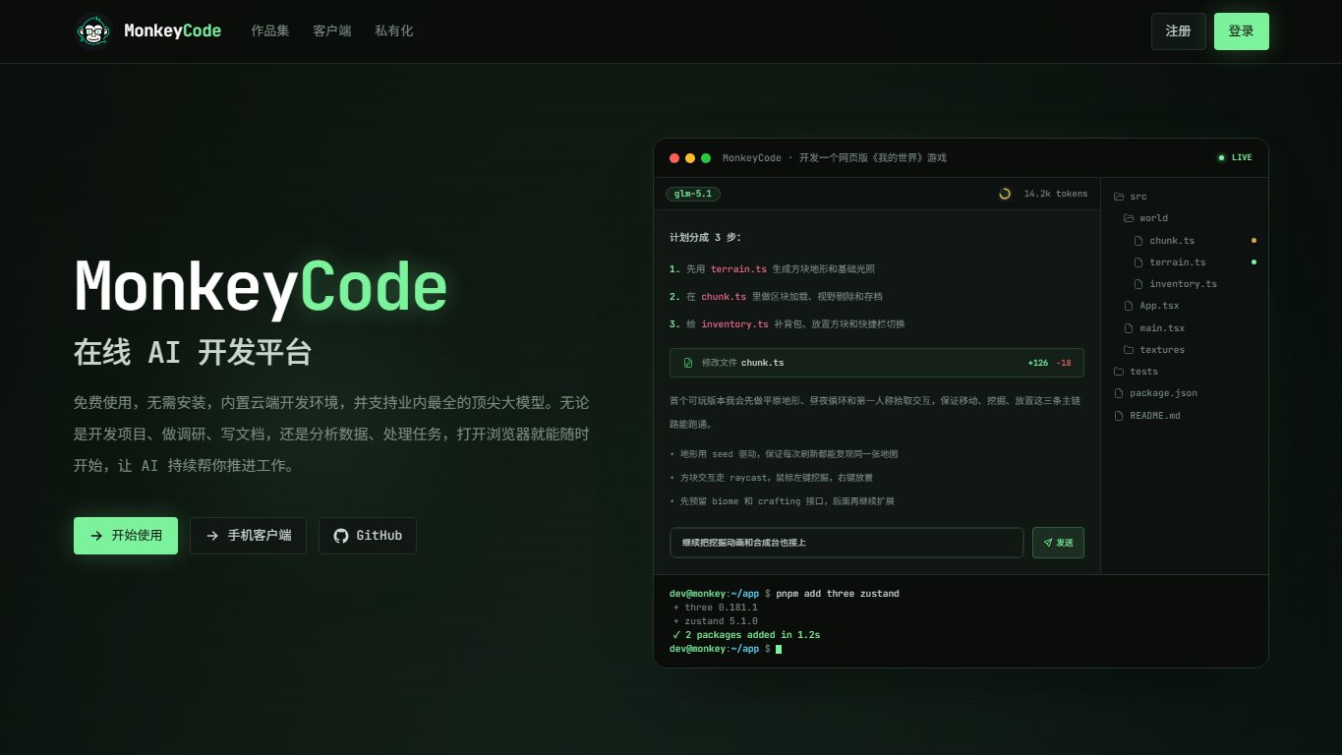Click terminal line '+ three 0.181.1'

click(x=716, y=608)
